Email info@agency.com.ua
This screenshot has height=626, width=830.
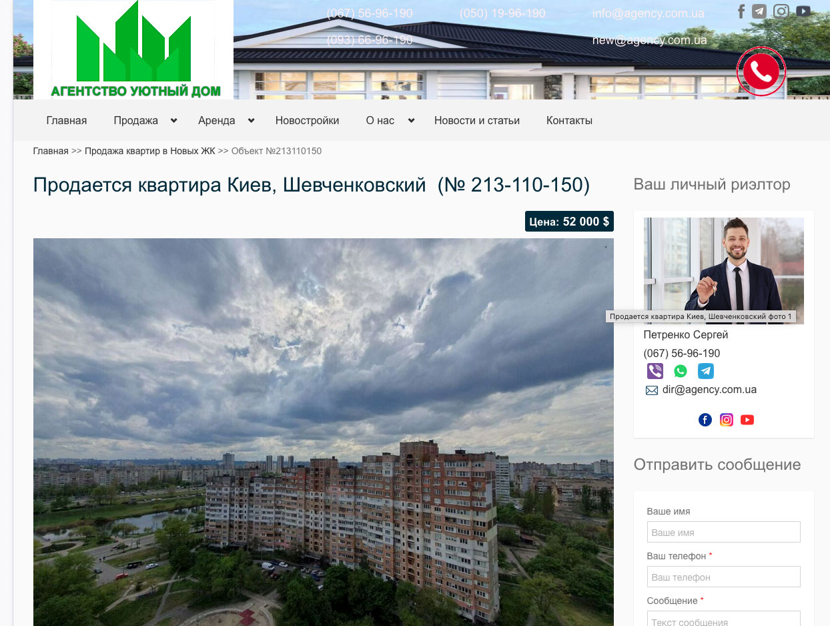pyautogui.click(x=648, y=13)
